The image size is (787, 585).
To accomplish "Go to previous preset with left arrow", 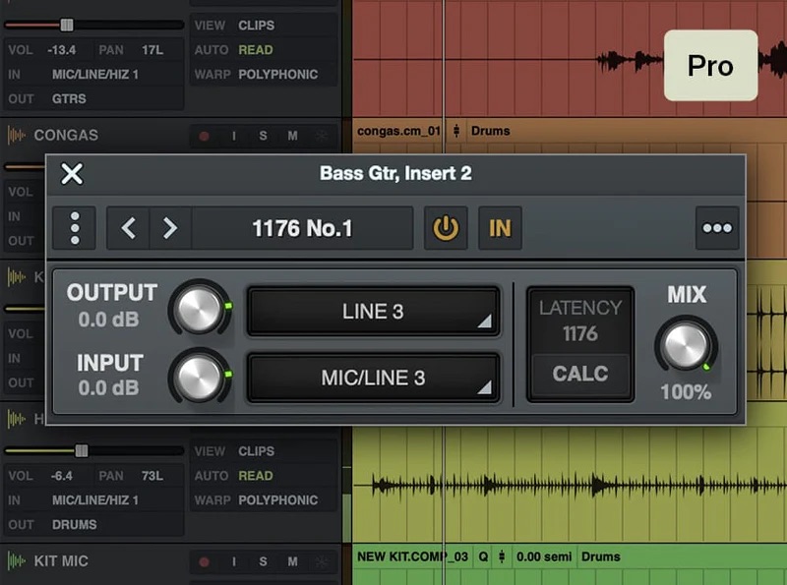I will point(128,228).
